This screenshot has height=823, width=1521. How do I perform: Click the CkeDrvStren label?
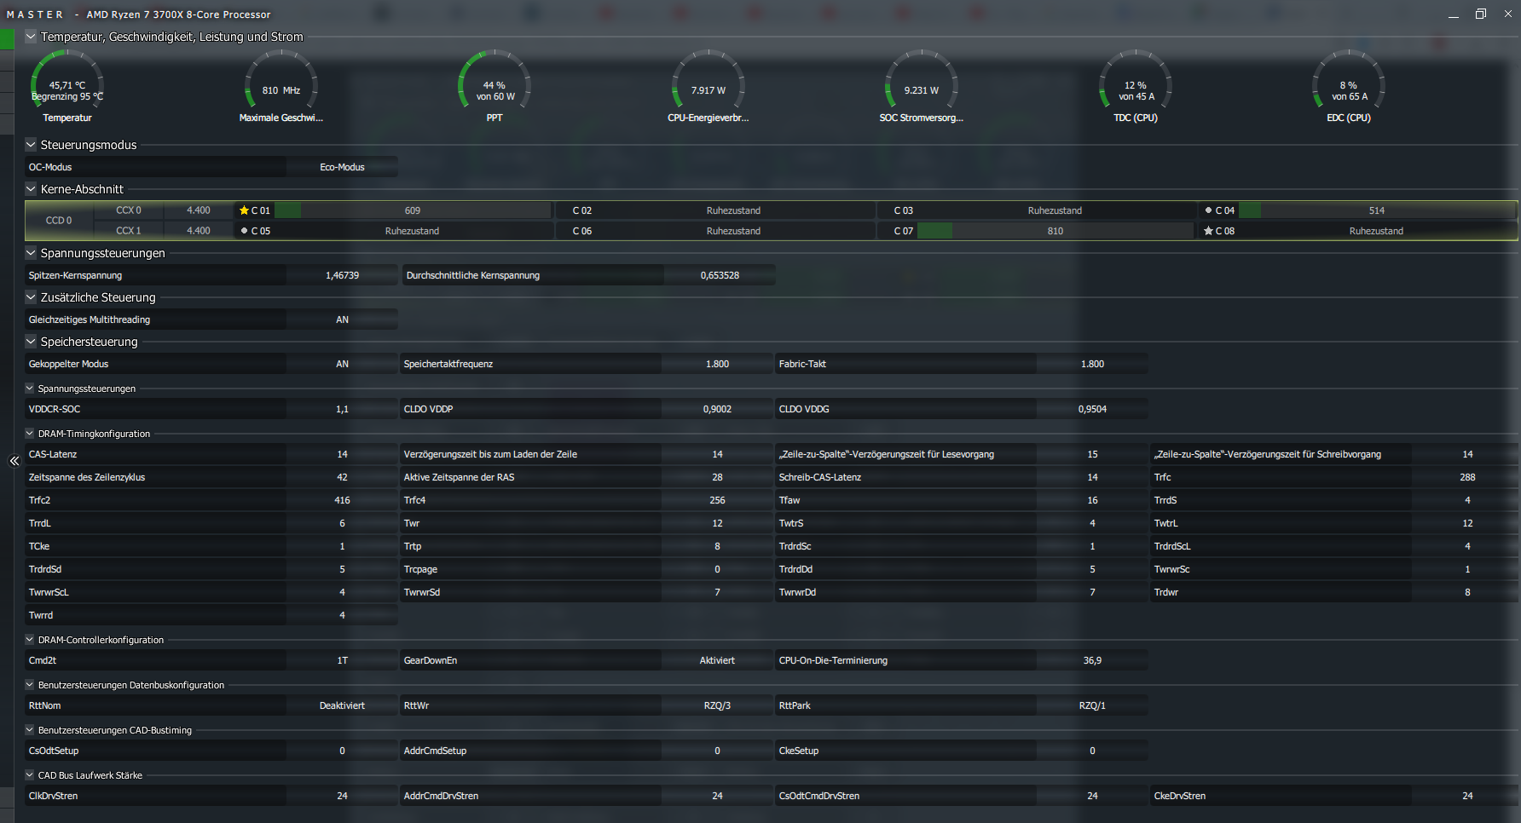[1180, 796]
